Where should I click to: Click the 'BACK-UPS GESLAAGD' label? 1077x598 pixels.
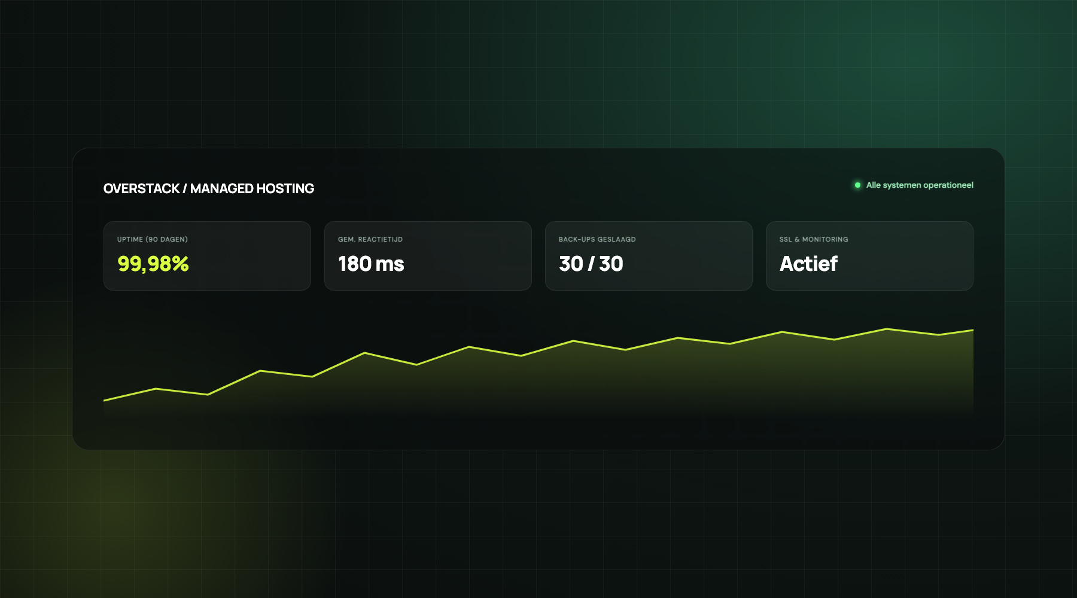[x=597, y=239]
